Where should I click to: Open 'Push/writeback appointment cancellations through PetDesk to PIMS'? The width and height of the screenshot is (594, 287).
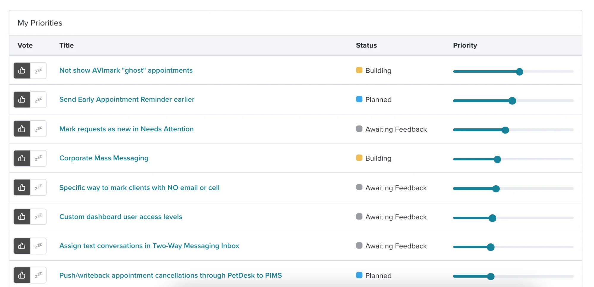pos(170,275)
